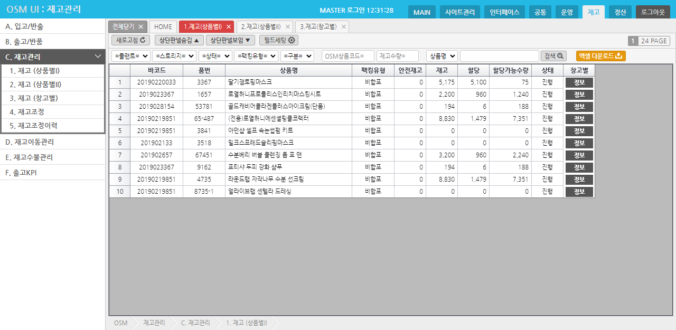
Task: Click the 새로고침 refresh button
Action: (x=130, y=40)
